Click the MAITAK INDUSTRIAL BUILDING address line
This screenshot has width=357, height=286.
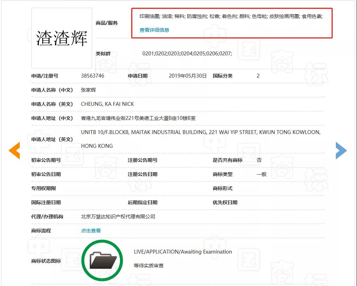201,132
